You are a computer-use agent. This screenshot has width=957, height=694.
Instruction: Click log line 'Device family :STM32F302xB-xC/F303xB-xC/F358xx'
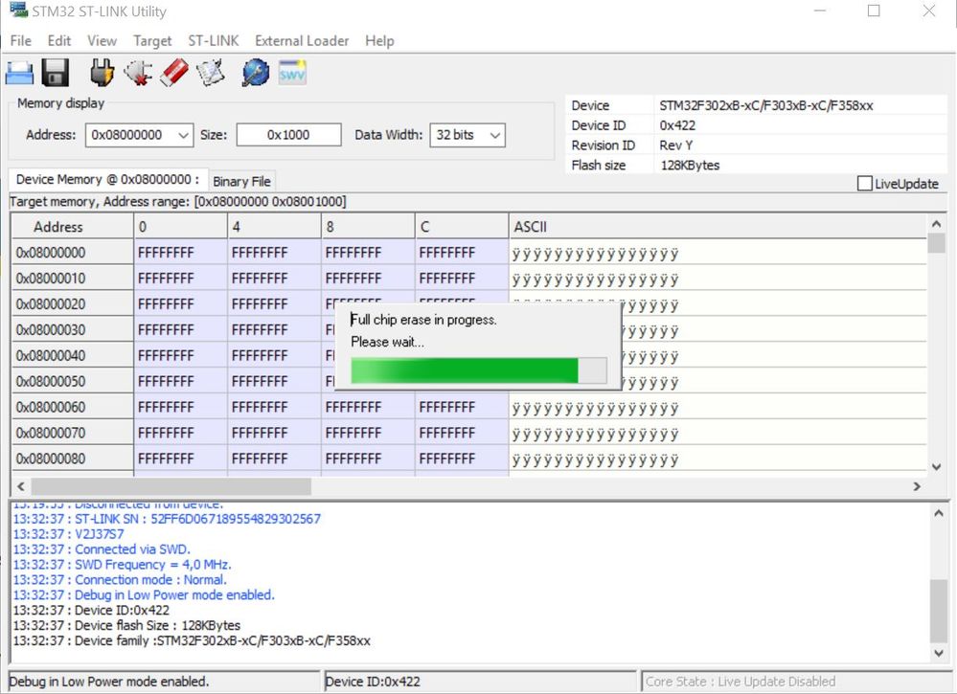192,641
